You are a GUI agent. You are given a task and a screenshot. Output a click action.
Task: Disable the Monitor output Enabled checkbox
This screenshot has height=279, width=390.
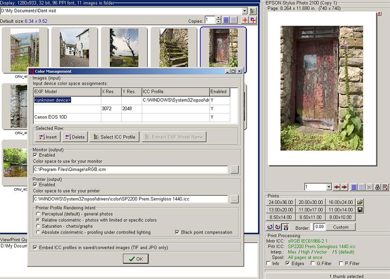pos(36,155)
